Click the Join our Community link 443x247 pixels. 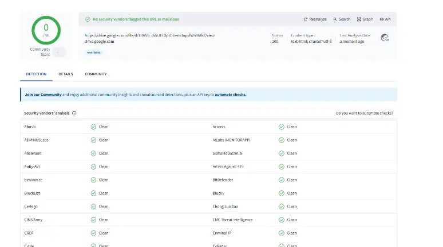point(43,95)
